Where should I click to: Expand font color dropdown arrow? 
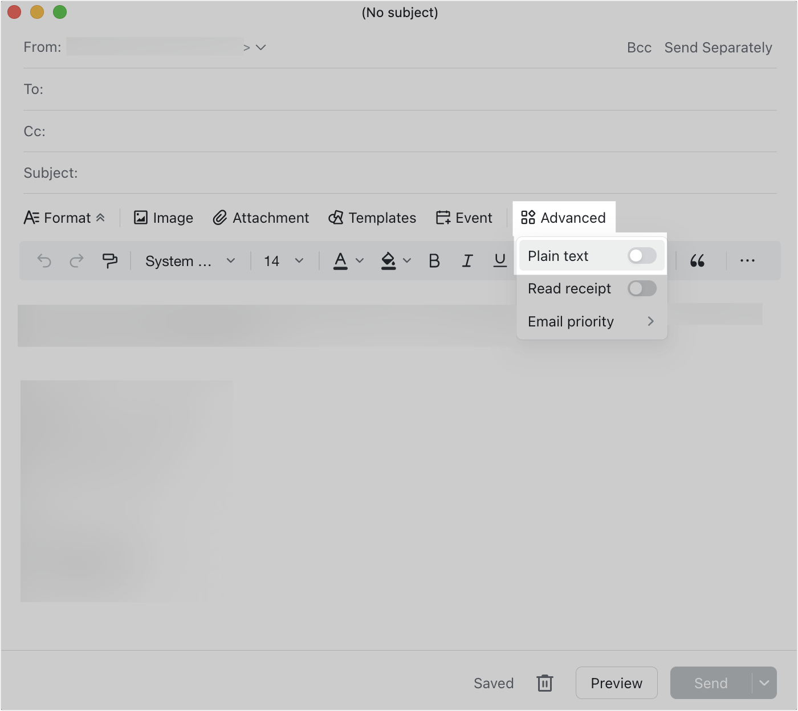(x=360, y=261)
